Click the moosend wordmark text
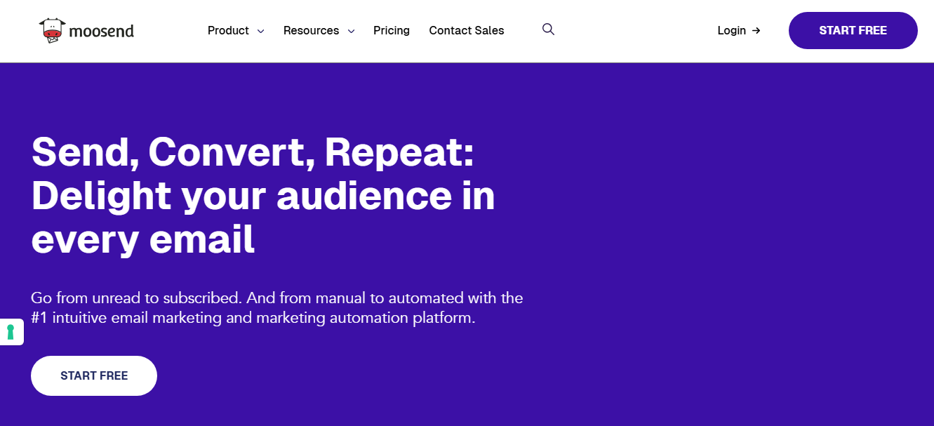Image resolution: width=934 pixels, height=426 pixels. point(101,31)
